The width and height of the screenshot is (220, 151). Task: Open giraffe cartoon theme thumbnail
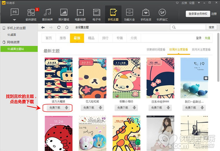126,133
